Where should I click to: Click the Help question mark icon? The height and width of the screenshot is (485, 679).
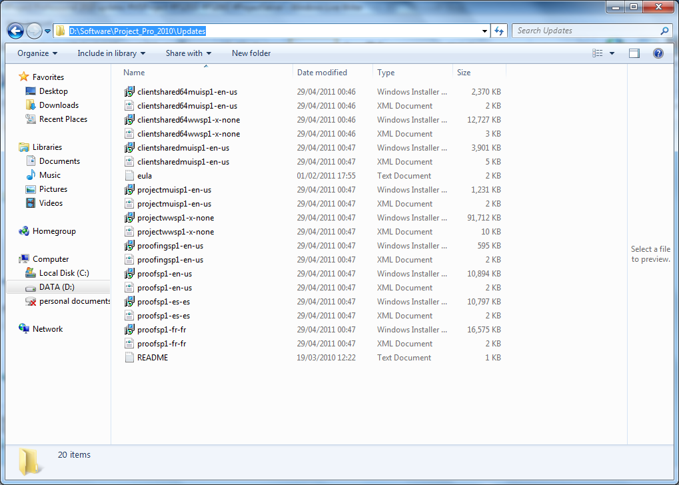tap(658, 53)
